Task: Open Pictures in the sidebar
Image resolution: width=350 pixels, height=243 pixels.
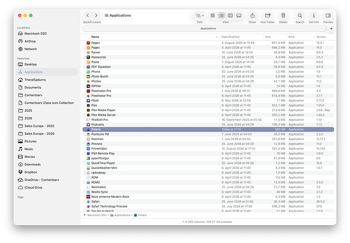Action: coord(47,141)
